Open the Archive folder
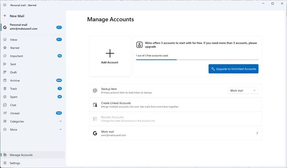 33,81
